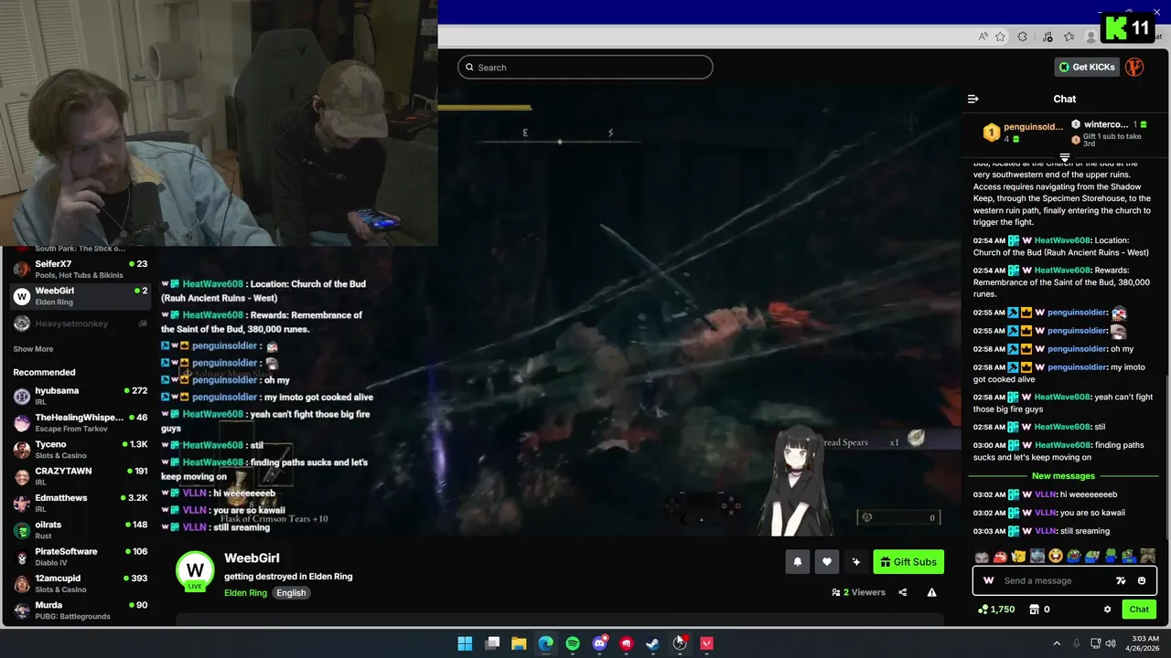Click the Gift Subs button
This screenshot has width=1171, height=658.
[908, 562]
